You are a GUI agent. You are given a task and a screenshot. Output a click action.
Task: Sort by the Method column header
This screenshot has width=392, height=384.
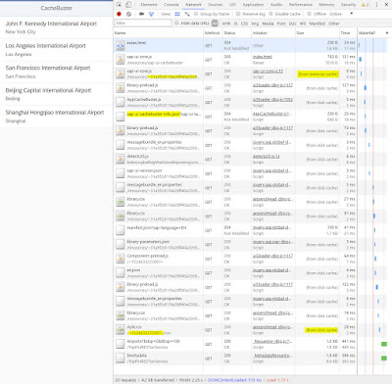(213, 33)
